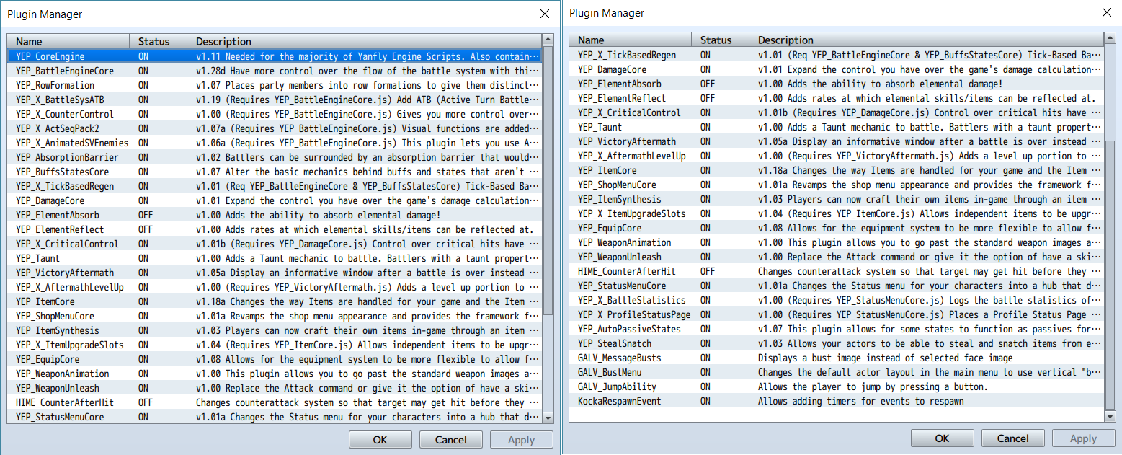Select the GALV_BustMenu plugin row

(x=837, y=372)
